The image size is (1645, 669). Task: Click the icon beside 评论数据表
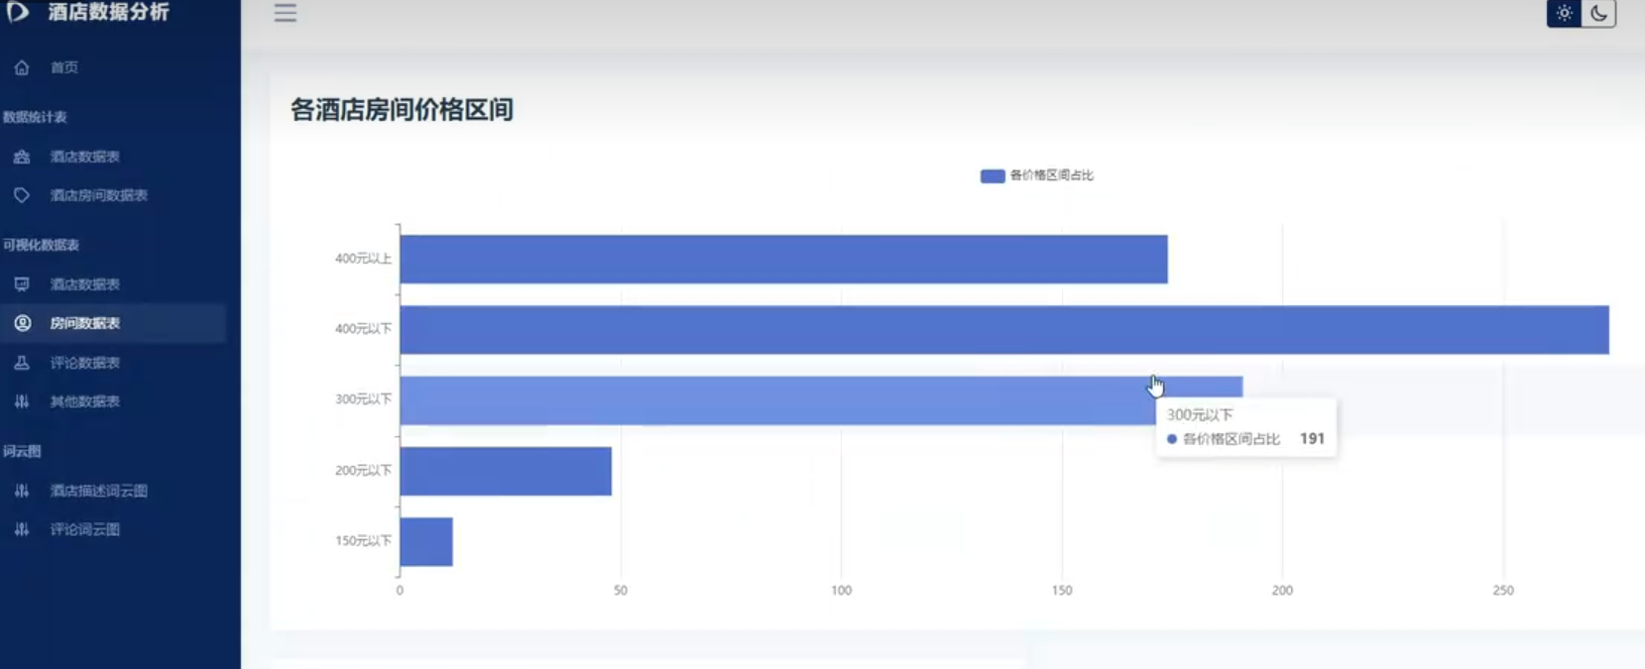click(x=22, y=363)
